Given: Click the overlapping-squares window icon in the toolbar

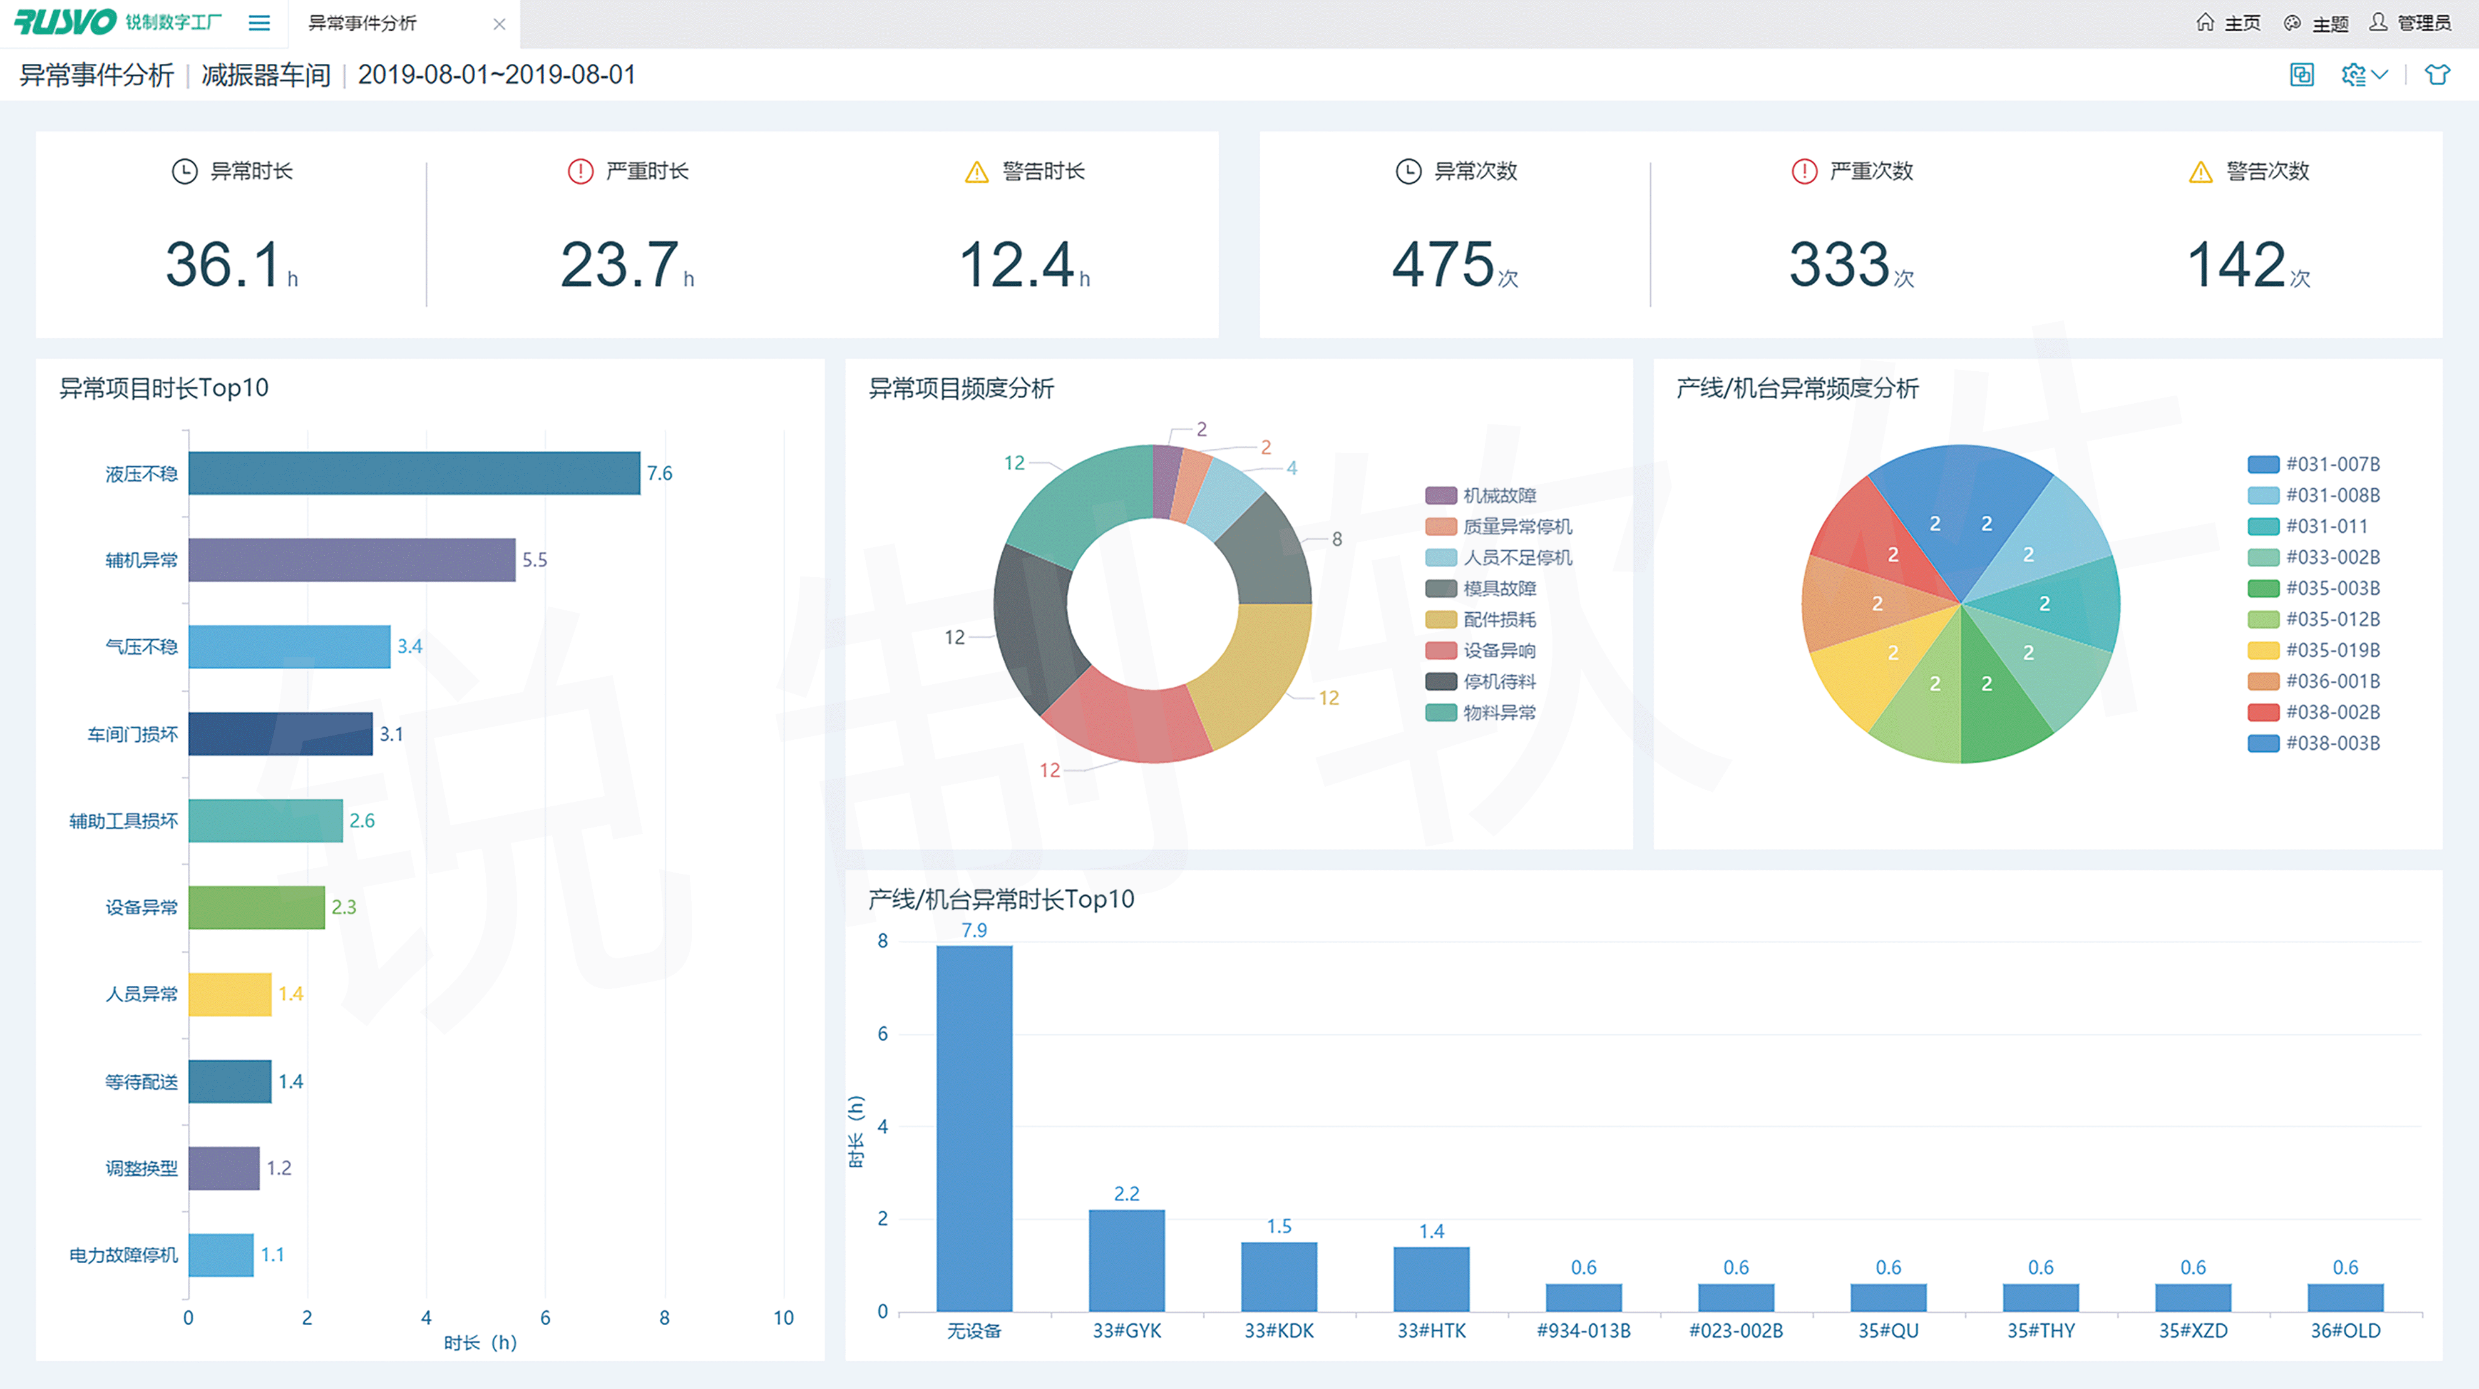Looking at the screenshot, I should click(x=2301, y=75).
